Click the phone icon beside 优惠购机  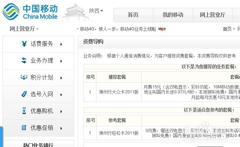click(x=24, y=111)
